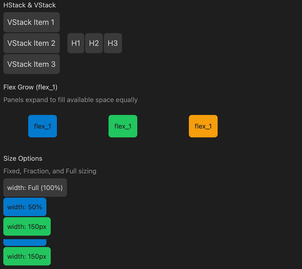Pick the orange flex_1 panel
Viewport: 302px width, 269px height.
tap(203, 126)
